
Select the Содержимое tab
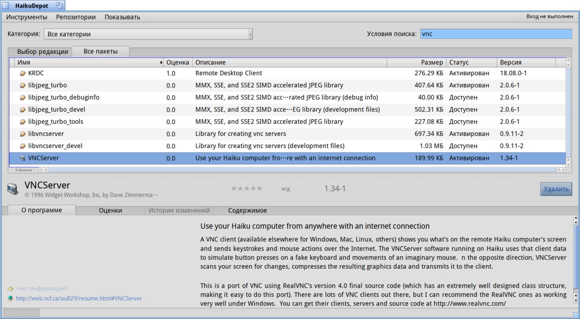[x=247, y=210]
